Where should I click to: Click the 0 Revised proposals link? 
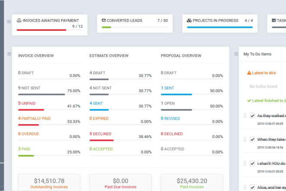click(170, 119)
